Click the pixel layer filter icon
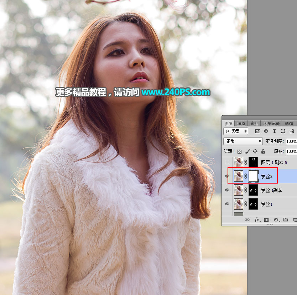Viewport: 297px width, 295px height. pyautogui.click(x=257, y=131)
